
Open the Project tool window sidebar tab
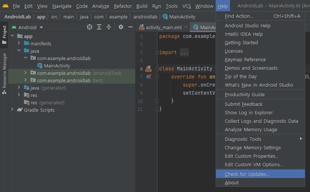4,35
